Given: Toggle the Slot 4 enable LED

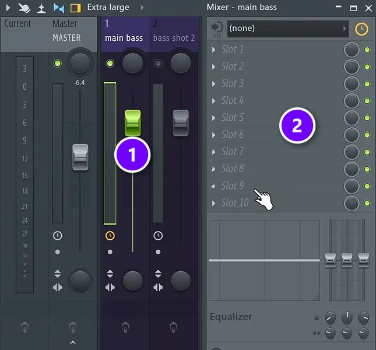Looking at the screenshot, I should click(367, 101).
